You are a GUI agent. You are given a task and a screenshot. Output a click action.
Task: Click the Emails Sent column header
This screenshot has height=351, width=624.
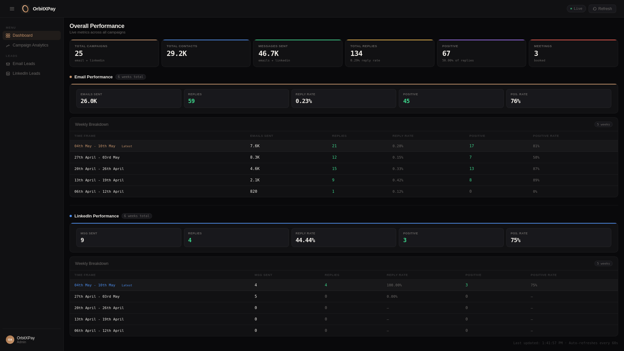click(262, 136)
